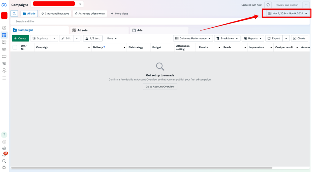This screenshot has width=312, height=172.
Task: Open billing card icon in sidebar
Action: (4, 56)
